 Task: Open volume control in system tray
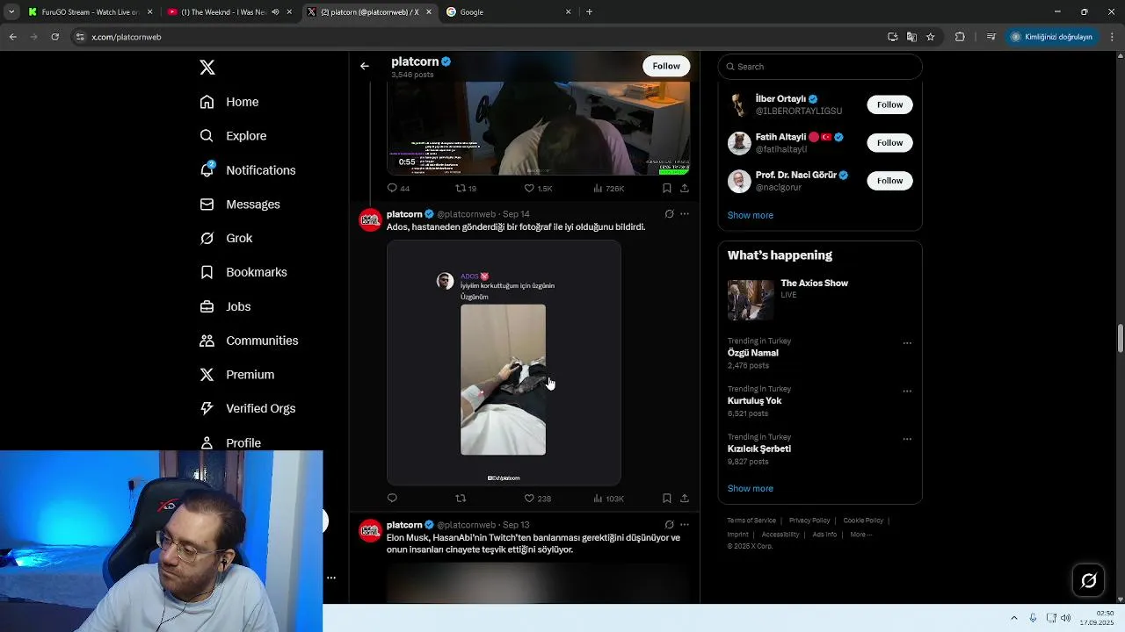(x=1066, y=618)
